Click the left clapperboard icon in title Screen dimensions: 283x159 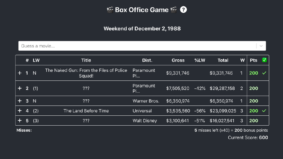110,10
